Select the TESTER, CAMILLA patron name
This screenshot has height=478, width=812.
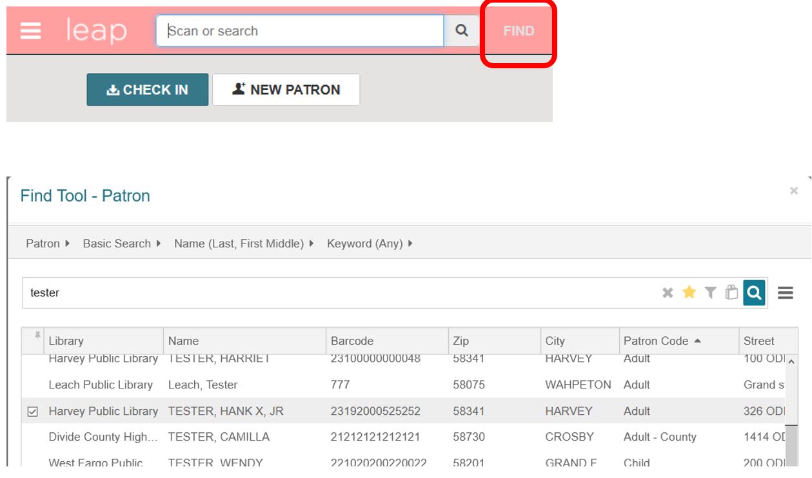click(219, 437)
